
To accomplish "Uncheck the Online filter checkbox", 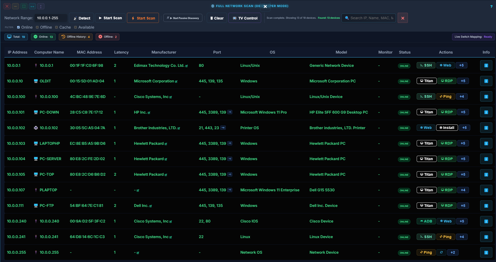I will [x=18, y=27].
